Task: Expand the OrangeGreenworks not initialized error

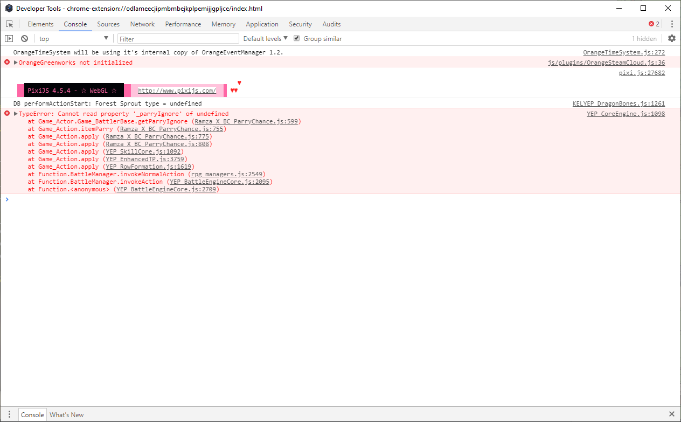Action: (x=16, y=63)
